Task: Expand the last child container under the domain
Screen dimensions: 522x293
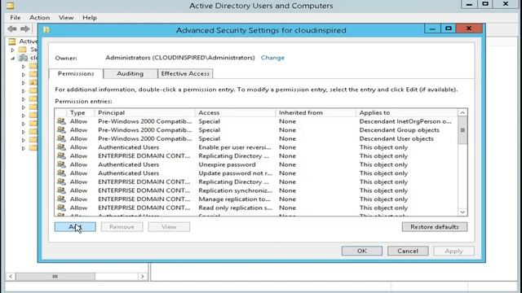Action: point(24,148)
